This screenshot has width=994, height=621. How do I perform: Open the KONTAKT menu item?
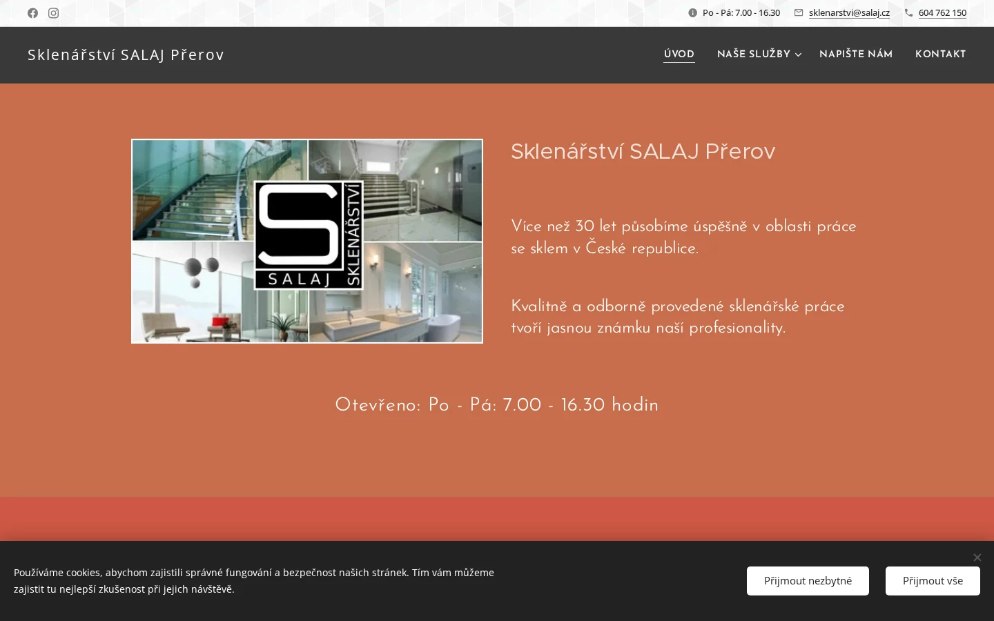point(940,55)
